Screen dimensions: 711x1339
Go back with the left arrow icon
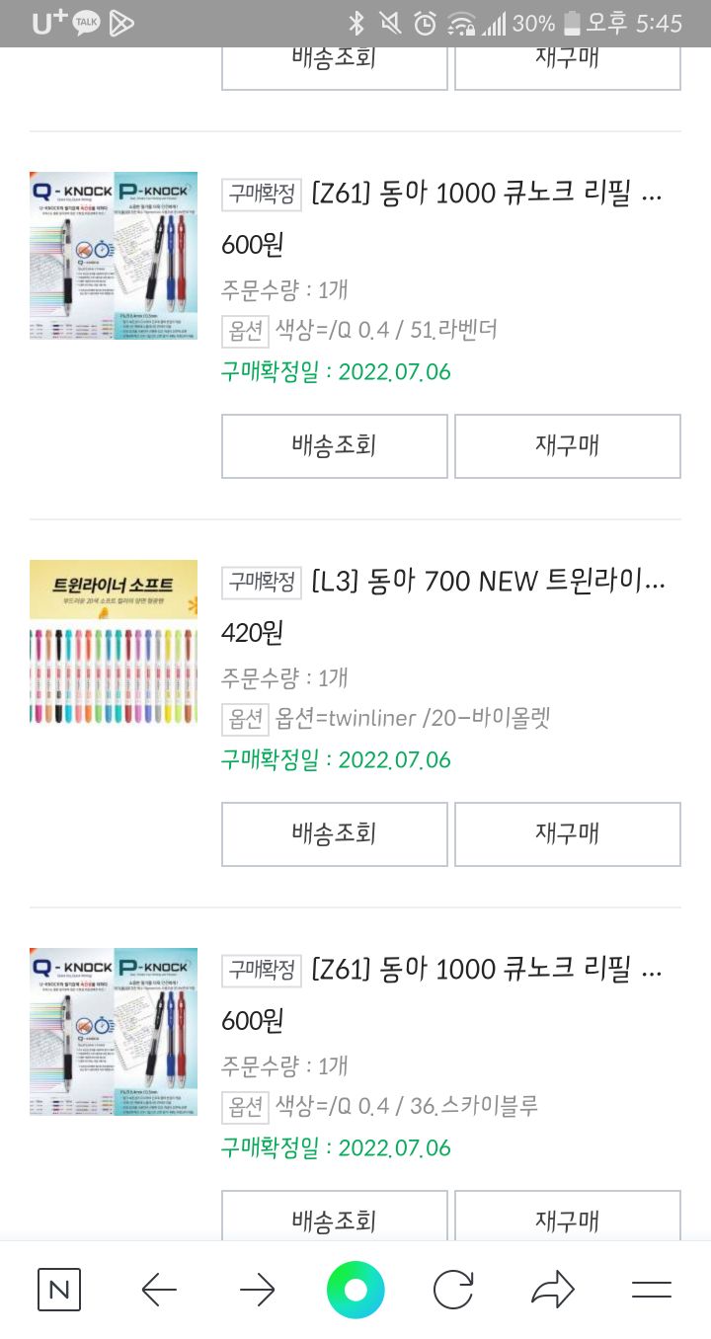pos(159,1290)
